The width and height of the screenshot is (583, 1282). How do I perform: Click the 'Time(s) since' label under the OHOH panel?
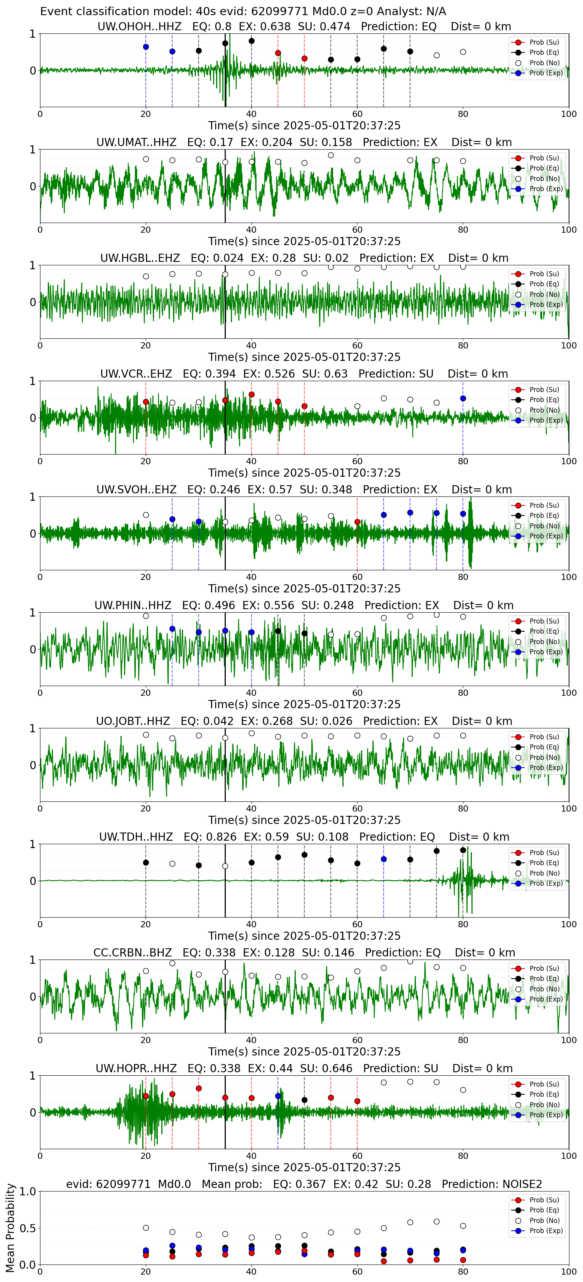pos(304,125)
